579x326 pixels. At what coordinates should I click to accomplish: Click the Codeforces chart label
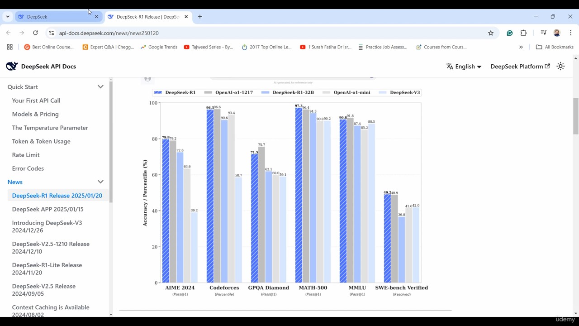[x=224, y=288]
